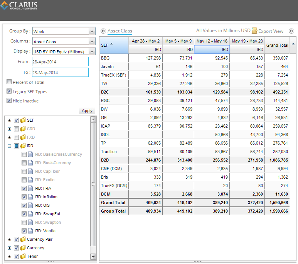Click the IRD: FRA document icon
Viewport: 298px width, 264px height.
[30, 188]
